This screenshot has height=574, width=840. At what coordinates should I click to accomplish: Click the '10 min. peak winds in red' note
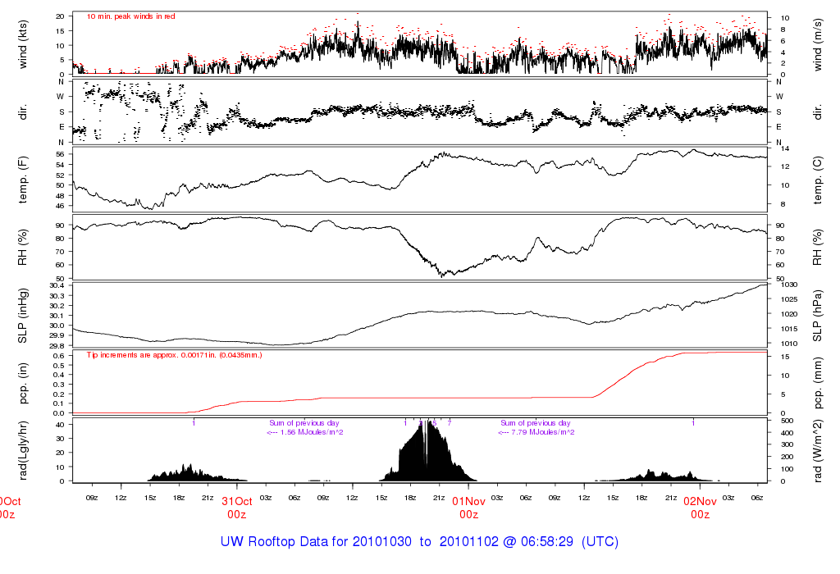coord(130,16)
